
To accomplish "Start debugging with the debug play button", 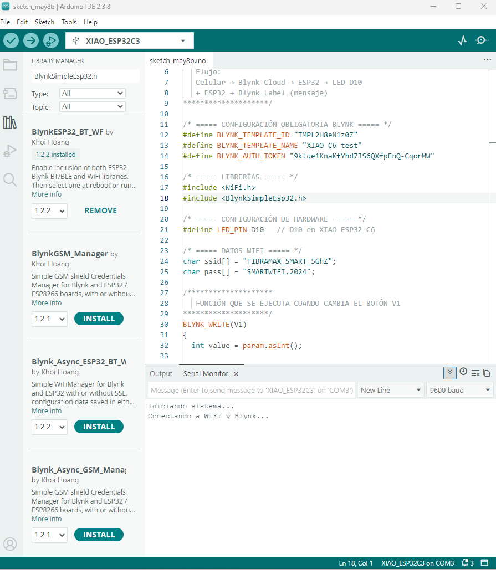I will tap(50, 40).
